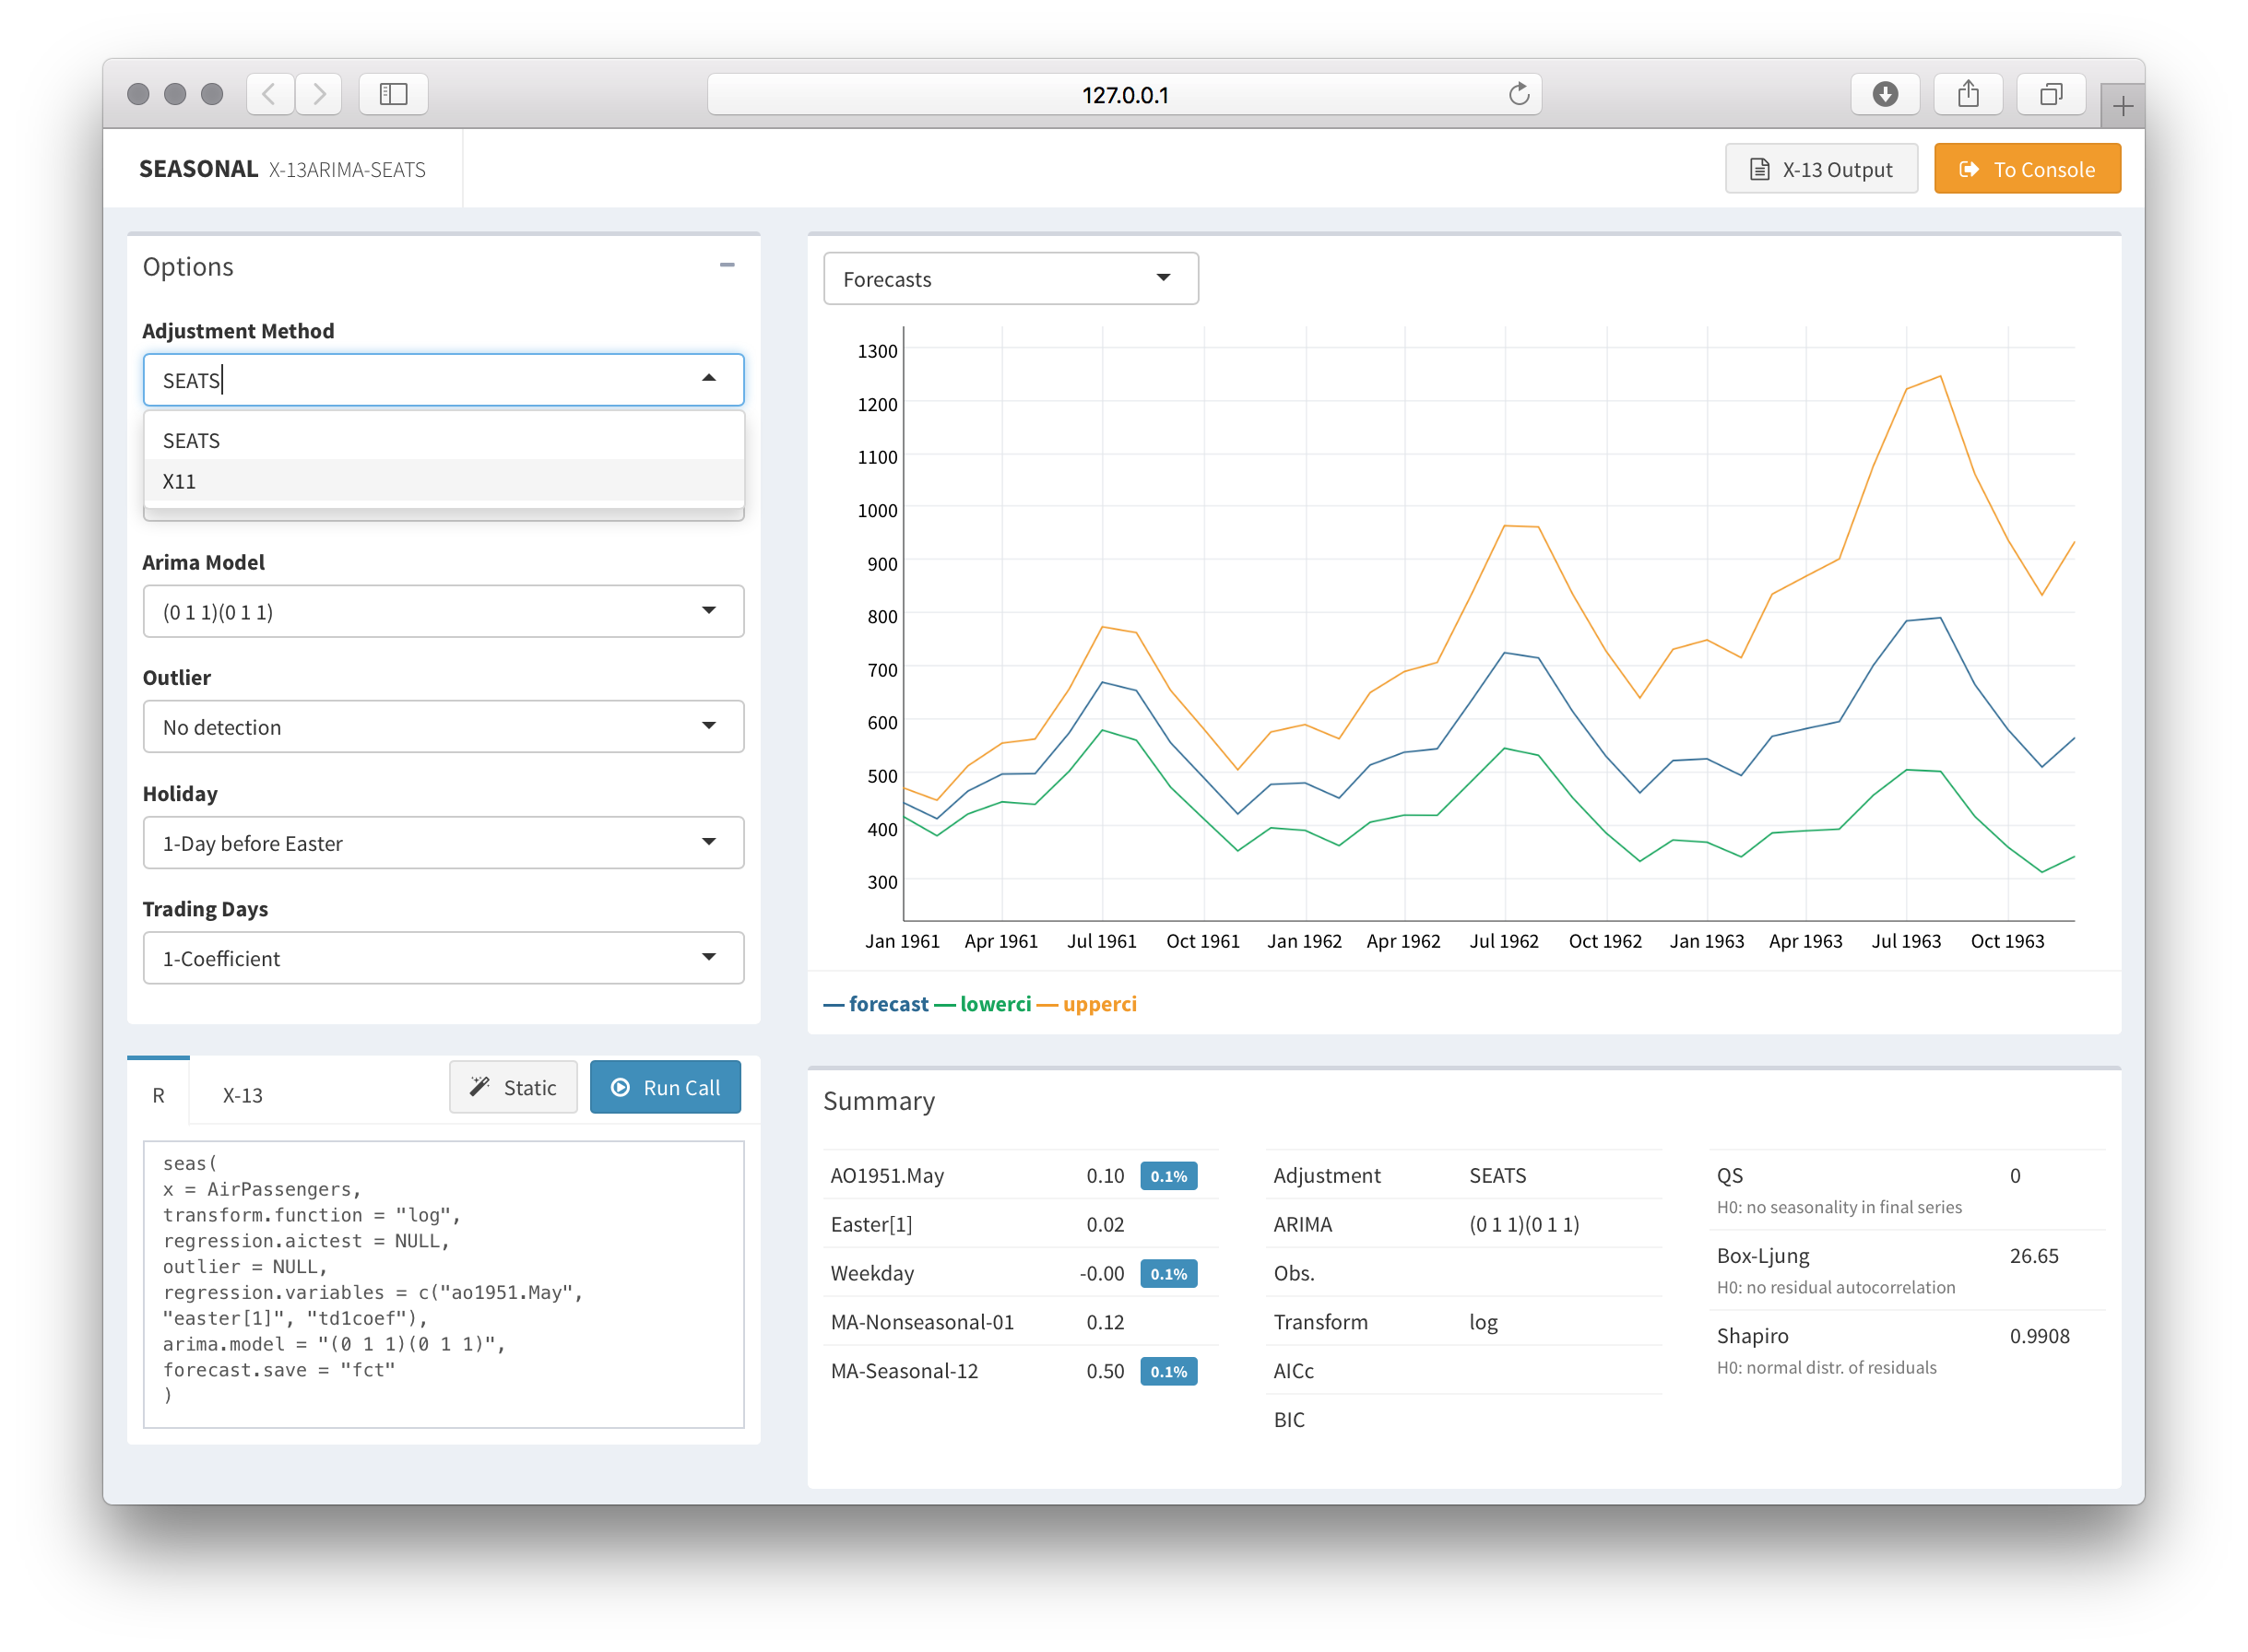Click the Run Call button
Screen dimensions: 2248x1652
pyautogui.click(x=665, y=1087)
